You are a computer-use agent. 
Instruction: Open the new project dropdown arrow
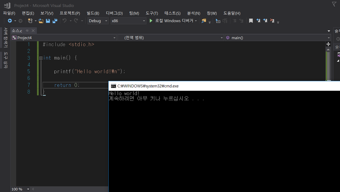click(35, 21)
